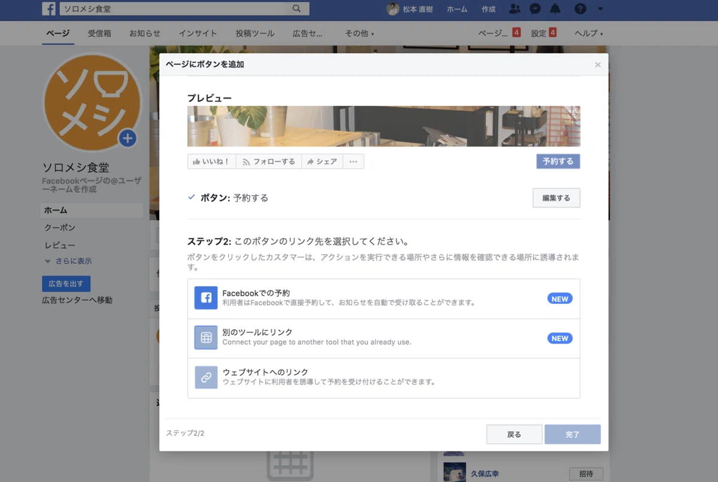
Task: Click the 戻る button
Action: (x=514, y=434)
